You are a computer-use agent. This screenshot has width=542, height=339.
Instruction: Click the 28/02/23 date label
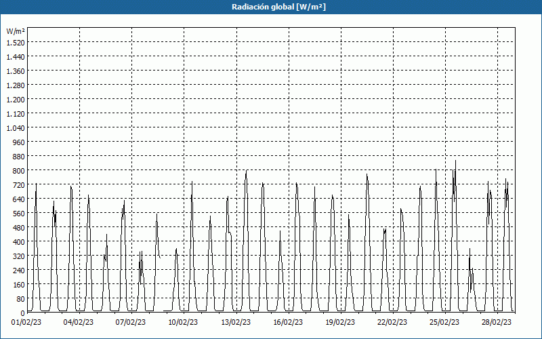tap(497, 322)
